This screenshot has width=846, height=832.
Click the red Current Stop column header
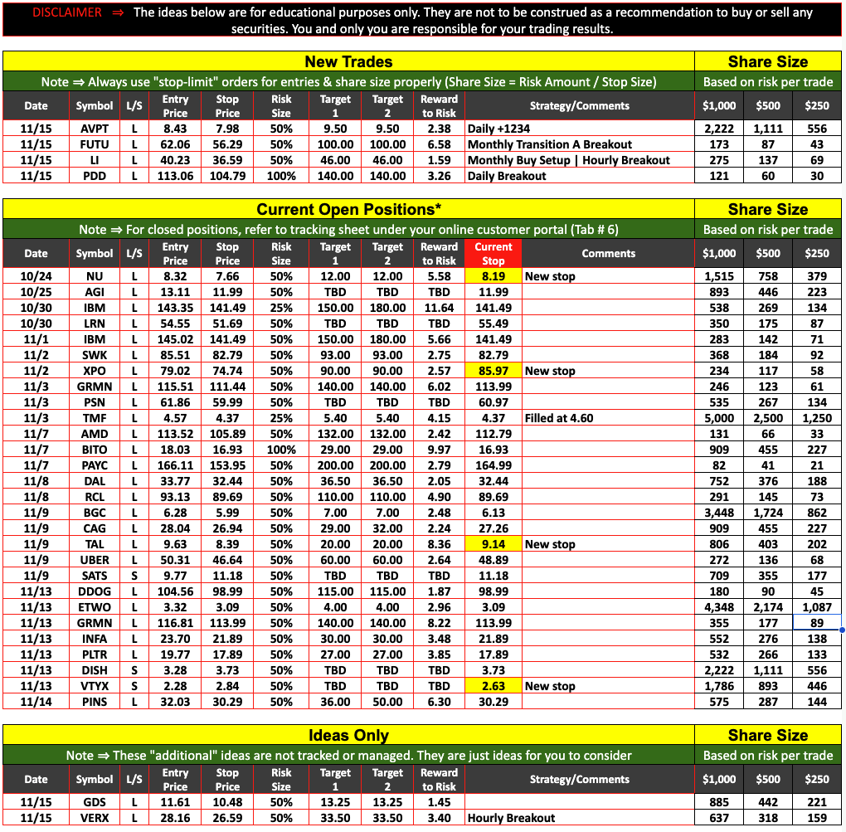click(493, 253)
